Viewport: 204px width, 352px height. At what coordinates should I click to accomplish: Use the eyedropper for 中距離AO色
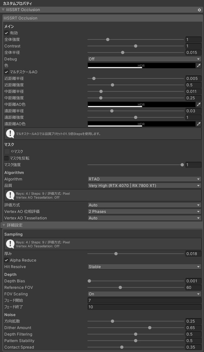[199, 104]
